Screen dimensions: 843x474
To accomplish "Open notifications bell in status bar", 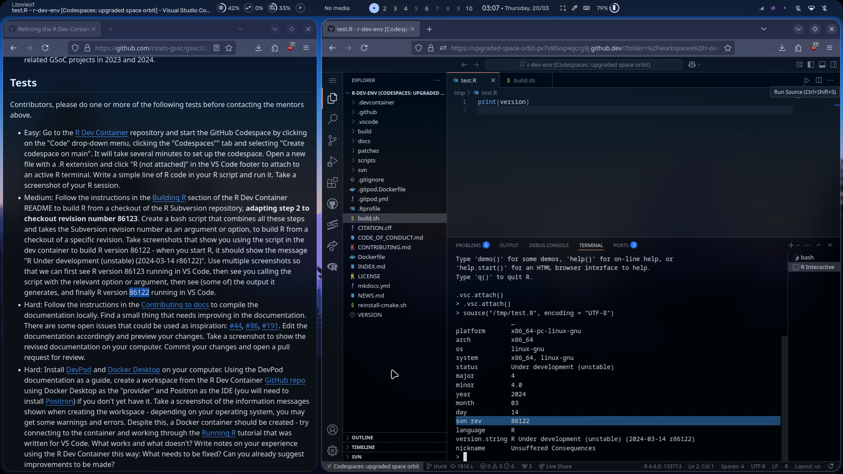I will [x=831, y=466].
